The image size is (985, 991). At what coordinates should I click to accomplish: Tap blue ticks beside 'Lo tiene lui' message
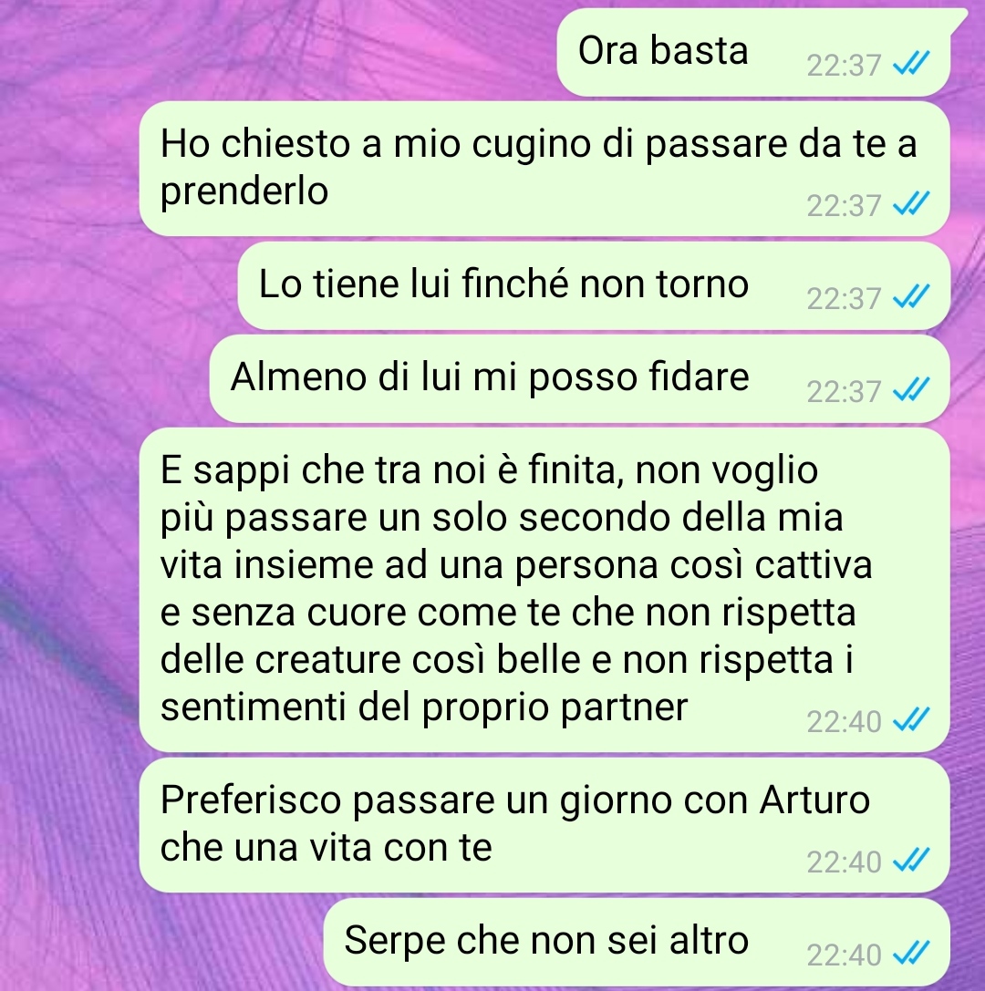coord(911,297)
